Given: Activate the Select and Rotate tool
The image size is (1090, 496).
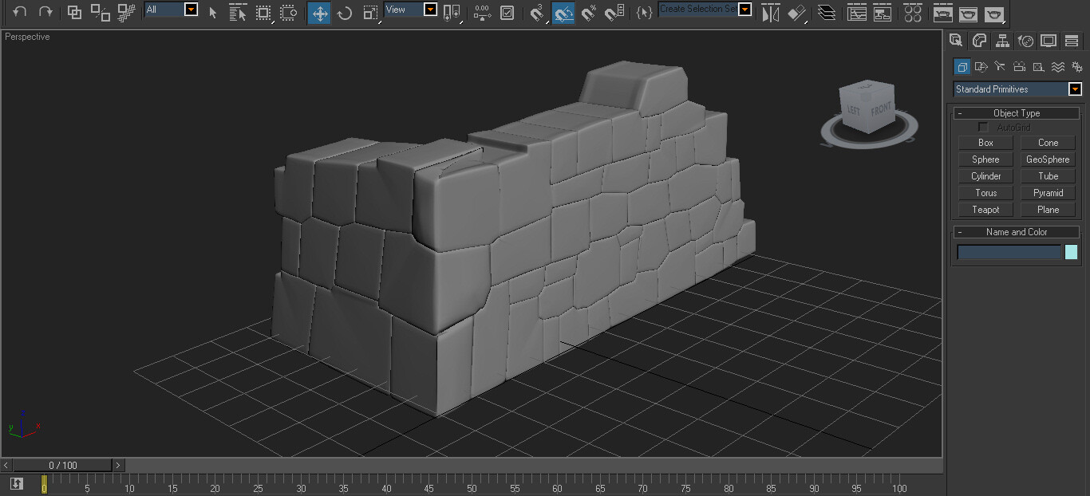Looking at the screenshot, I should (345, 13).
